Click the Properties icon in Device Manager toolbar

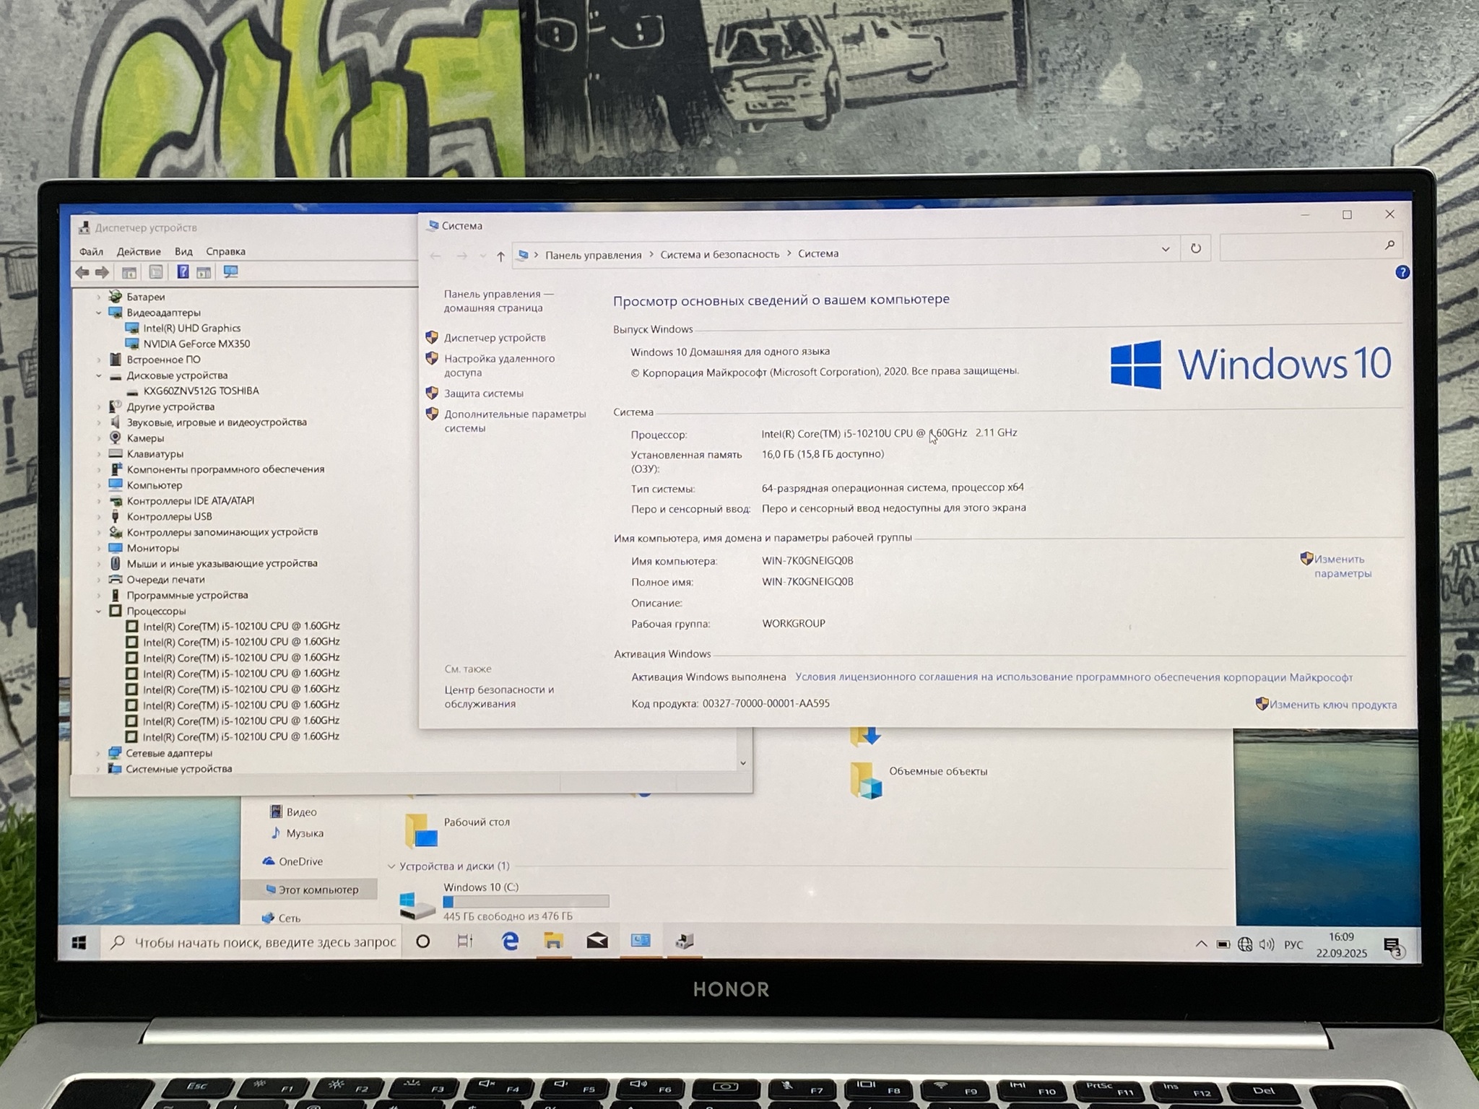point(155,272)
